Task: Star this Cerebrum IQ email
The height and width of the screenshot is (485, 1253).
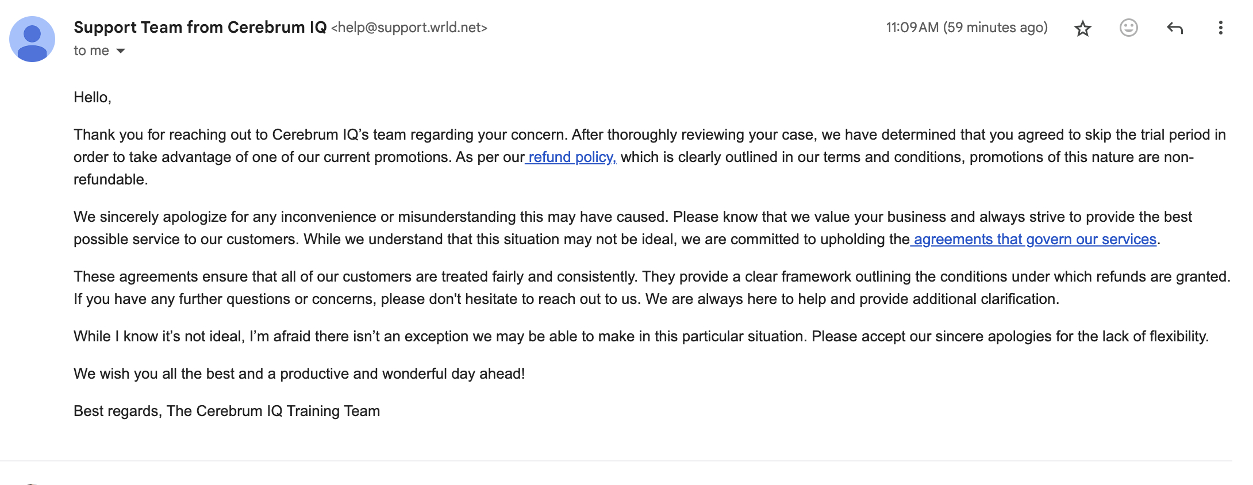Action: tap(1083, 28)
